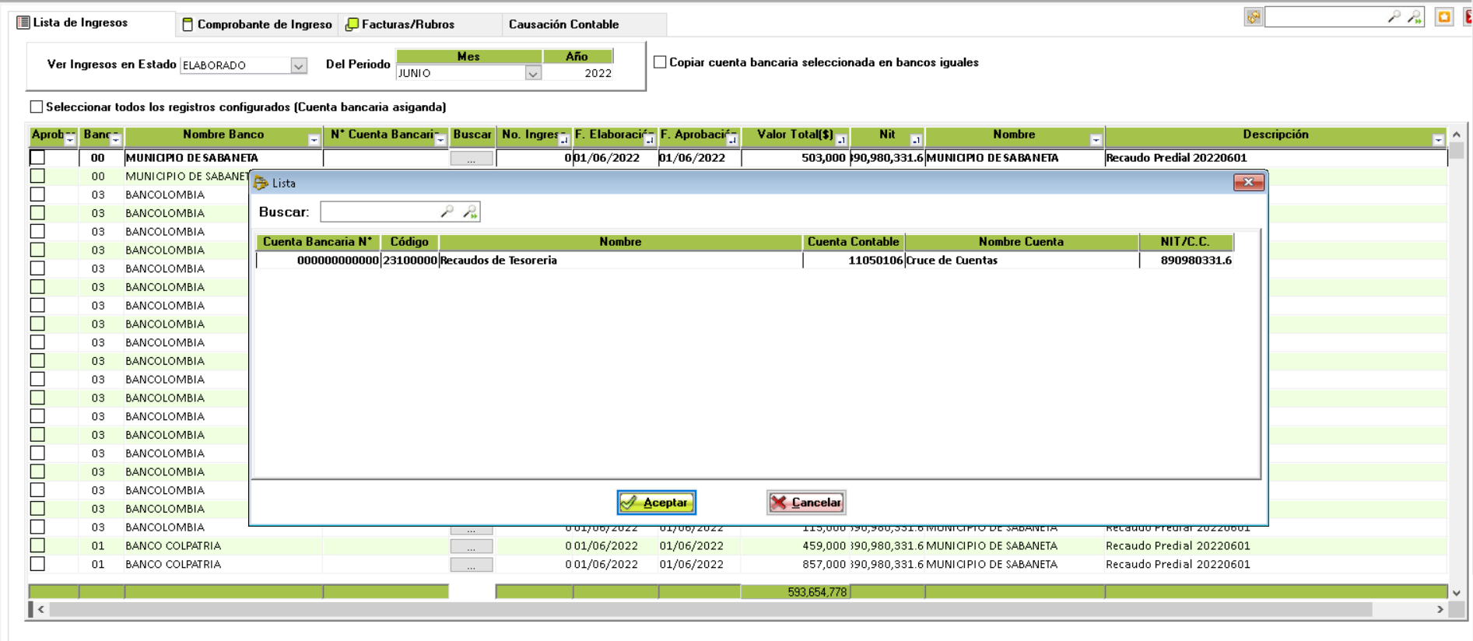Viewport: 1473px width, 641px height.
Task: Tick the Aprobar checkbox for first MUNICIPIO DE SABANETA row
Action: tap(37, 157)
